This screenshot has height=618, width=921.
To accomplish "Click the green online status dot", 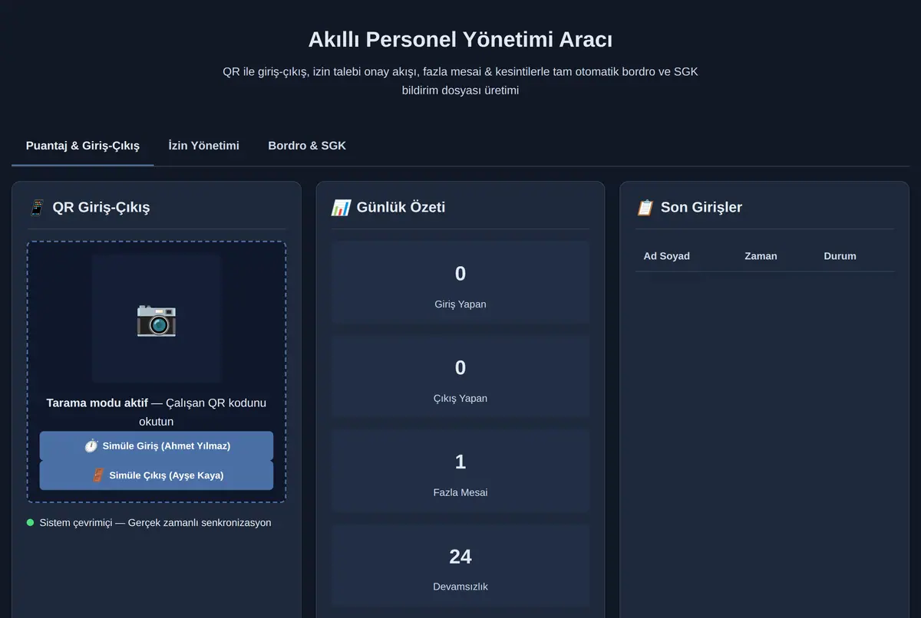I will [x=31, y=522].
